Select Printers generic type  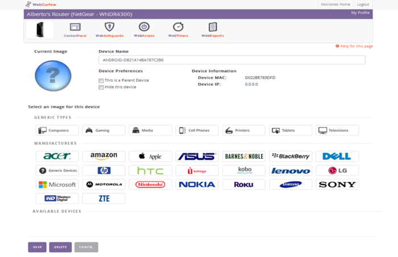(244, 130)
